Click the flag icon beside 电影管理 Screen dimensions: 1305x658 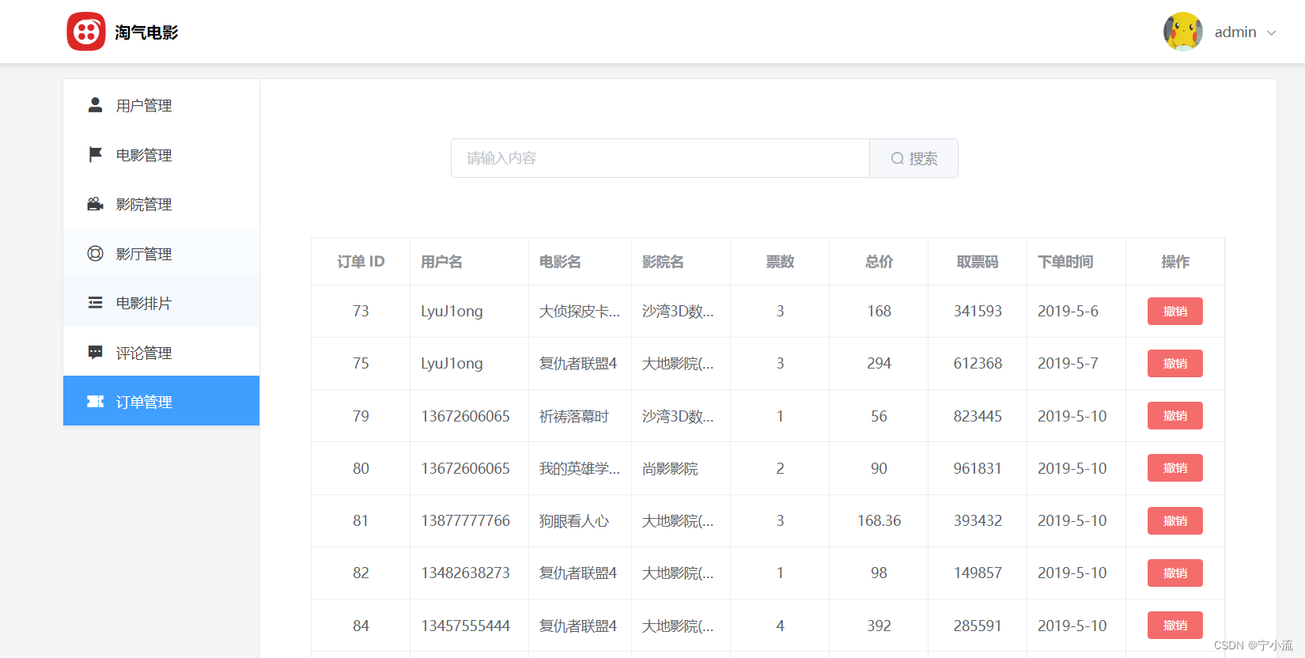click(x=95, y=154)
